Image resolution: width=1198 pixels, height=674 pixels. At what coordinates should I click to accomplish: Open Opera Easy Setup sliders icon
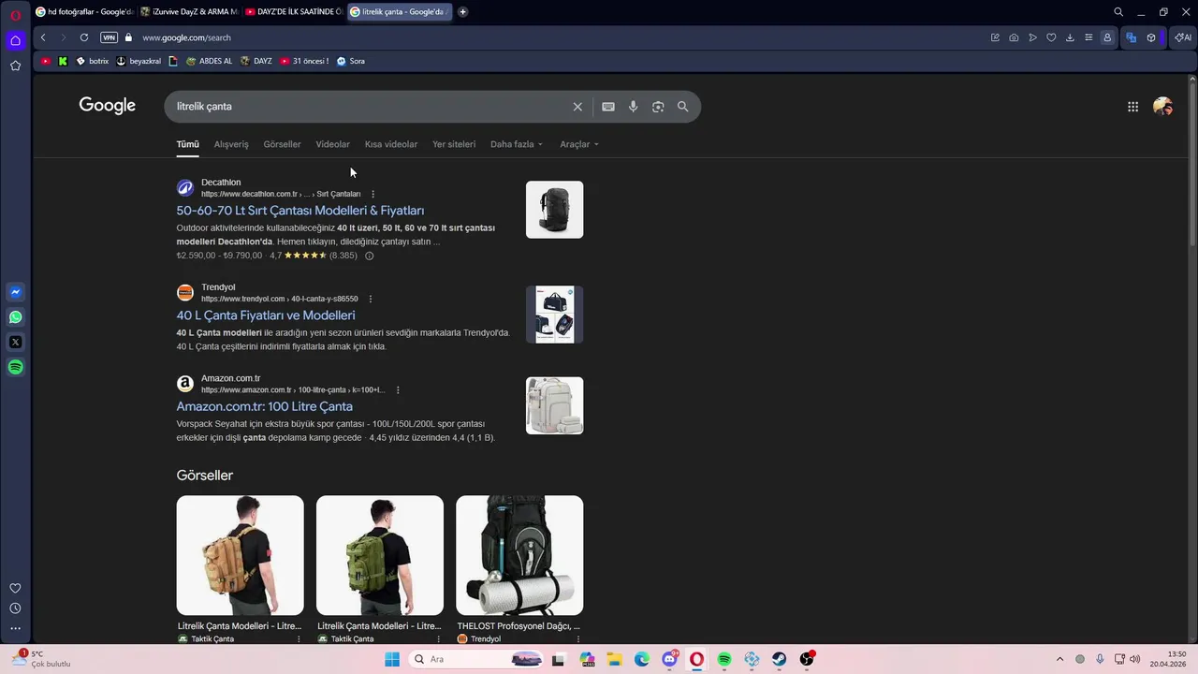pos(1088,37)
